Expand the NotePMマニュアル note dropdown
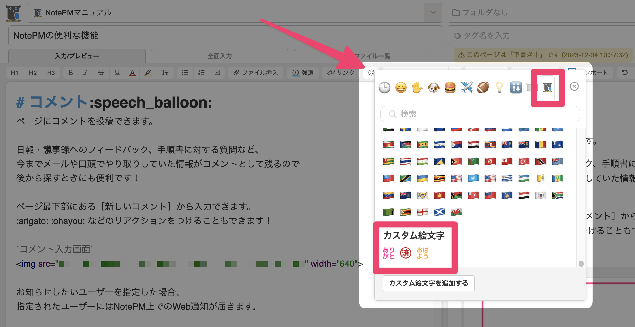Viewport: 635px width, 327px height. [433, 13]
